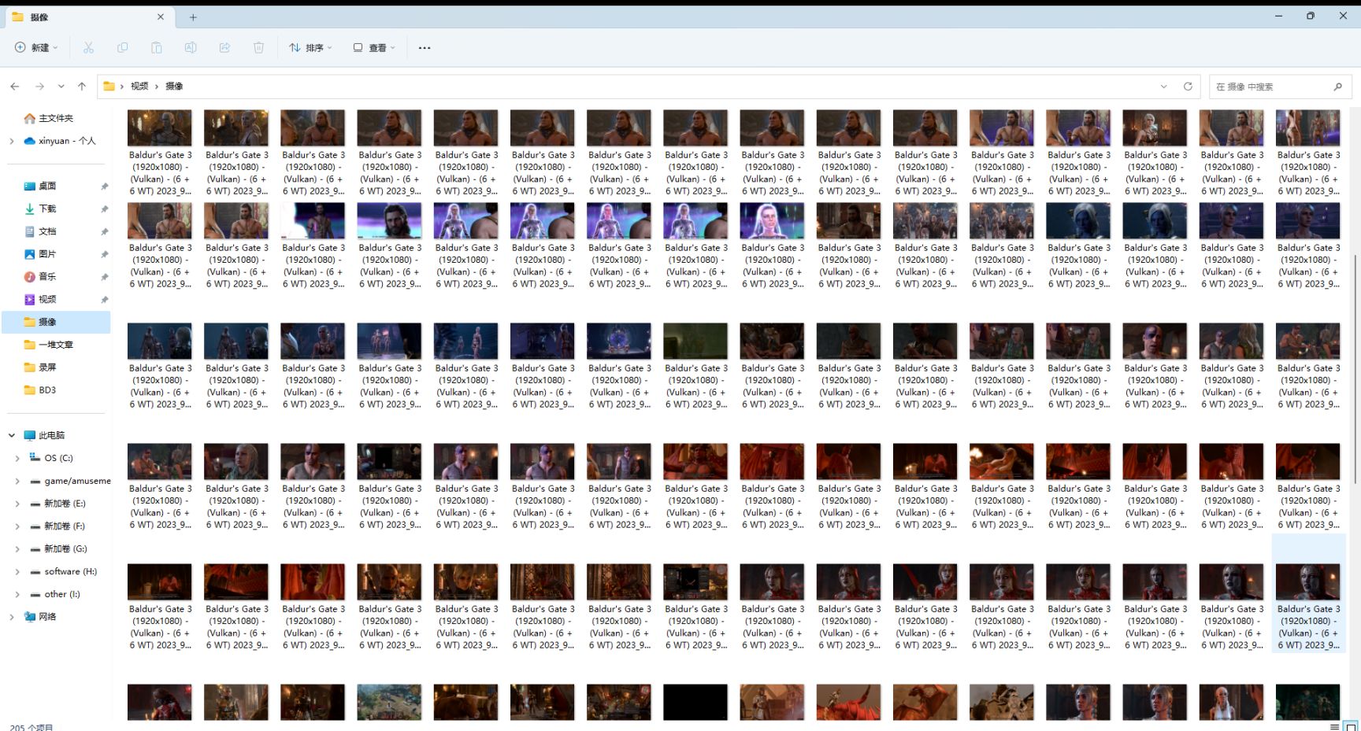Image resolution: width=1361 pixels, height=731 pixels.
Task: Open the 新加卷 (G:) drive
Action: (65, 549)
